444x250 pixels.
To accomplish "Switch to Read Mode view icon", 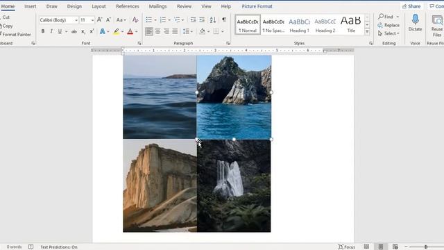I will point(366,247).
